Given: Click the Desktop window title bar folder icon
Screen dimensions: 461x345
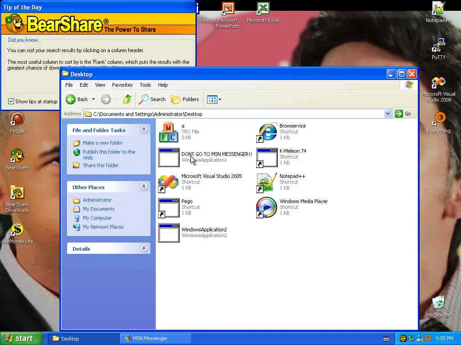Looking at the screenshot, I should coord(66,74).
